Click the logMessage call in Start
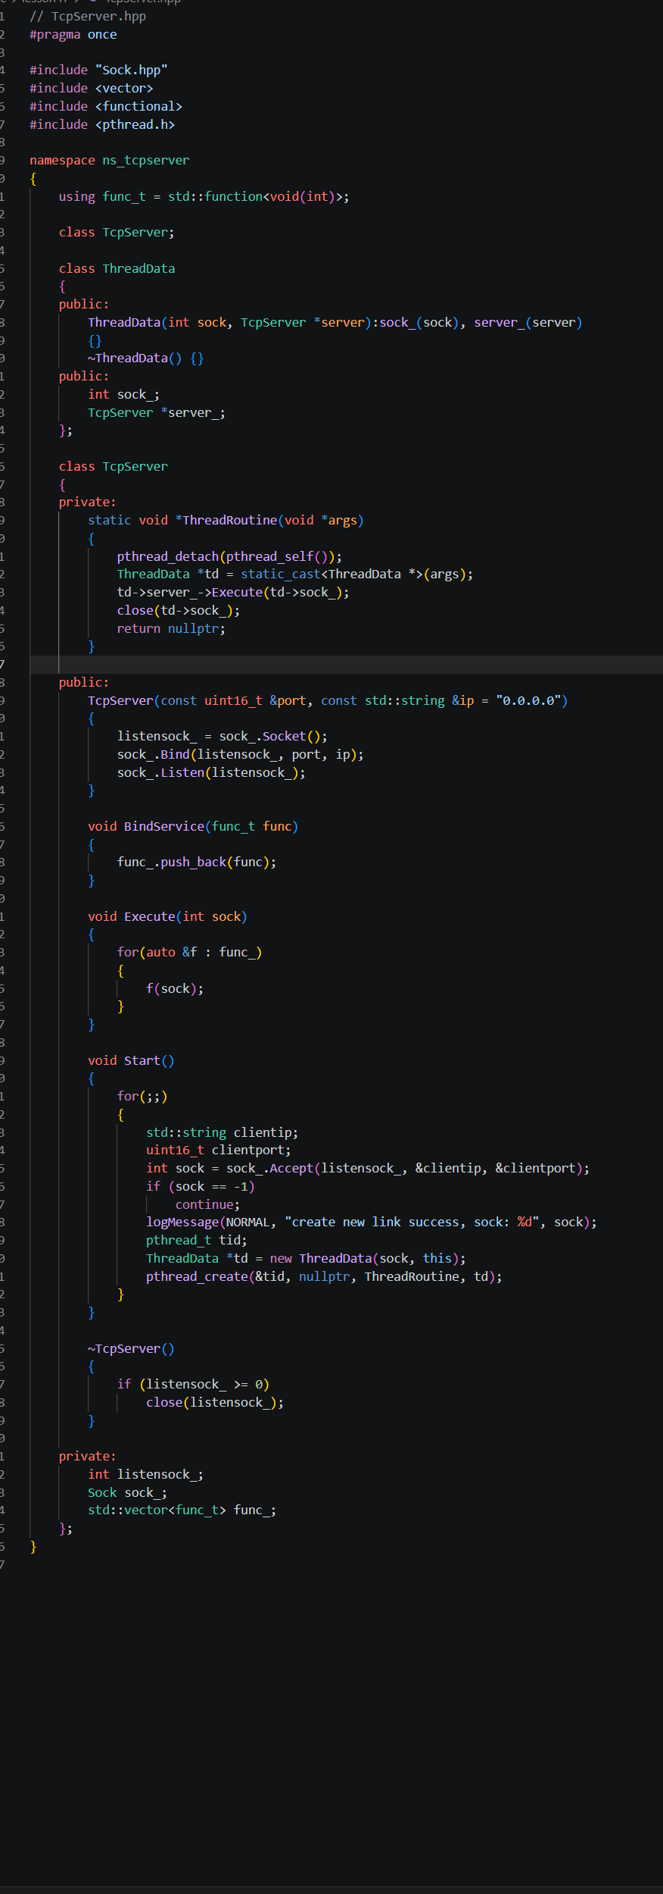Viewport: 663px width, 1894px height. pyautogui.click(x=372, y=1222)
